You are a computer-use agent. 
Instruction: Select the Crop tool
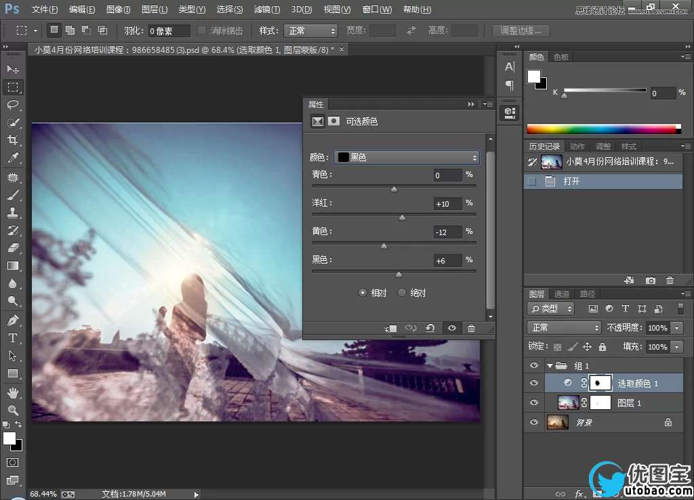click(13, 140)
